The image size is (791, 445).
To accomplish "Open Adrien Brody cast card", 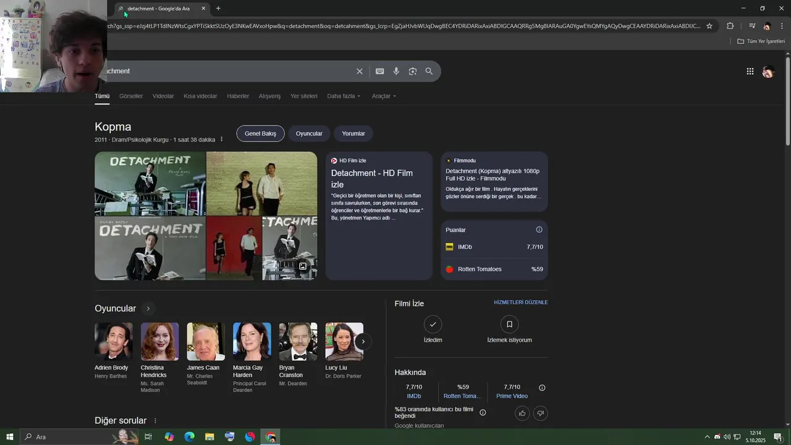I will click(x=113, y=350).
